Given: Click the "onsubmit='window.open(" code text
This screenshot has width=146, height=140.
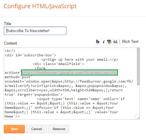Looking at the screenshot, I should 28,81.
